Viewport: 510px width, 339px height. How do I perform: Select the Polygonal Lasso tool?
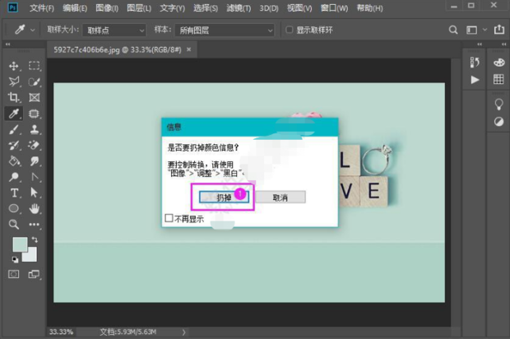(x=13, y=81)
